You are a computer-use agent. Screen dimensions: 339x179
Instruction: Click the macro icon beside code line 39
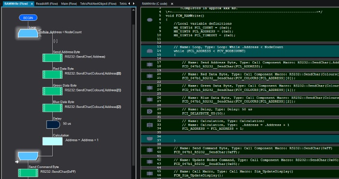click(x=150, y=150)
